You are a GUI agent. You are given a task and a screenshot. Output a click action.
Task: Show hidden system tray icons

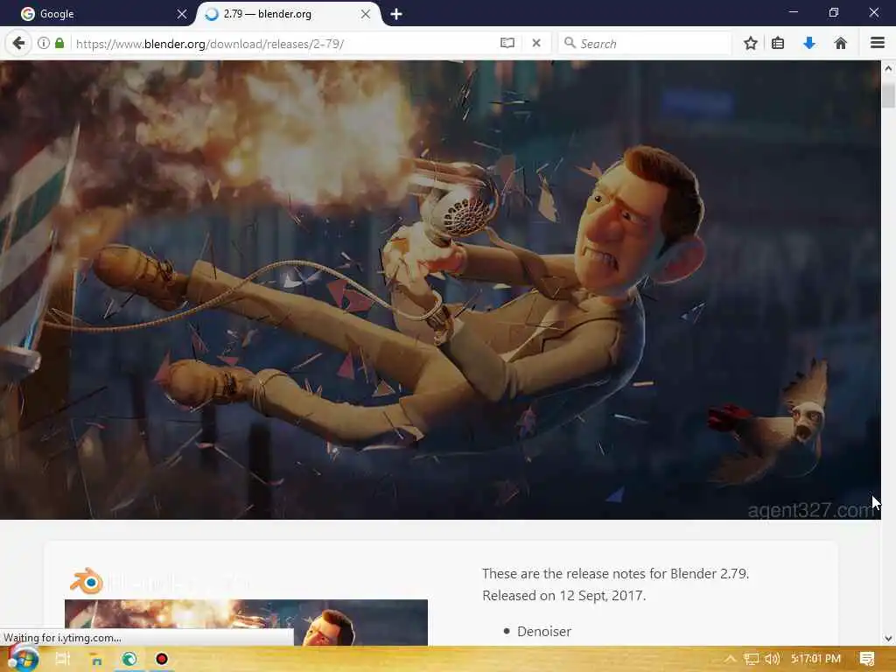(730, 659)
